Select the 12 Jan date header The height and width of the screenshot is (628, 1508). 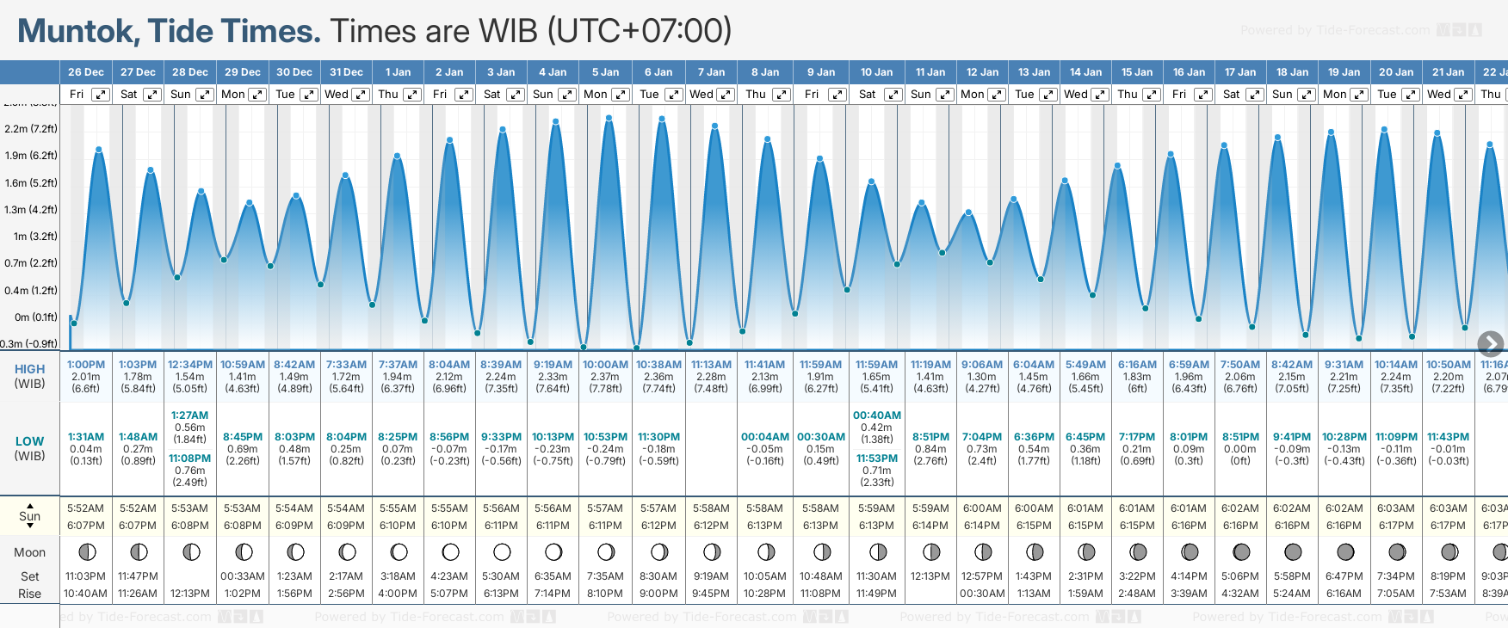[x=982, y=72]
